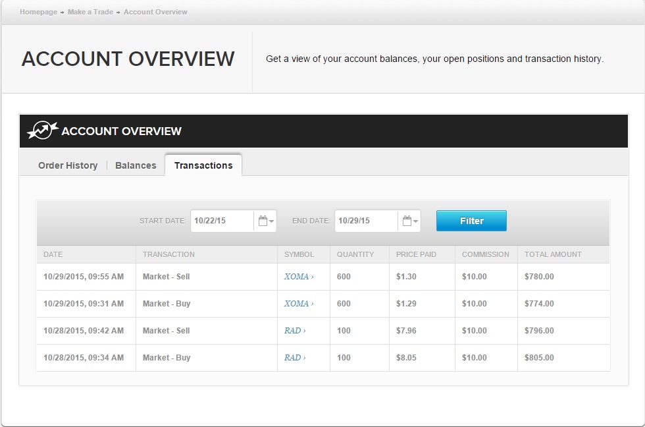
Task: Click the START DATE label
Action: coord(163,221)
